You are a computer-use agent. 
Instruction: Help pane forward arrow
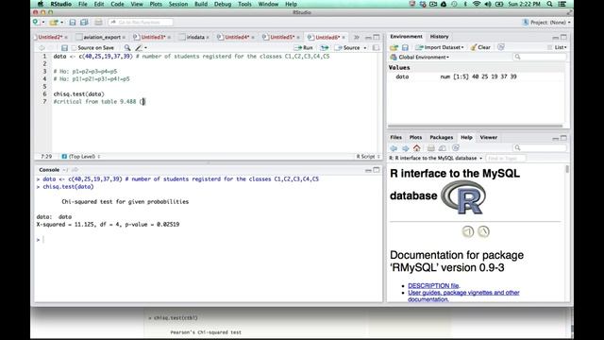click(405, 148)
